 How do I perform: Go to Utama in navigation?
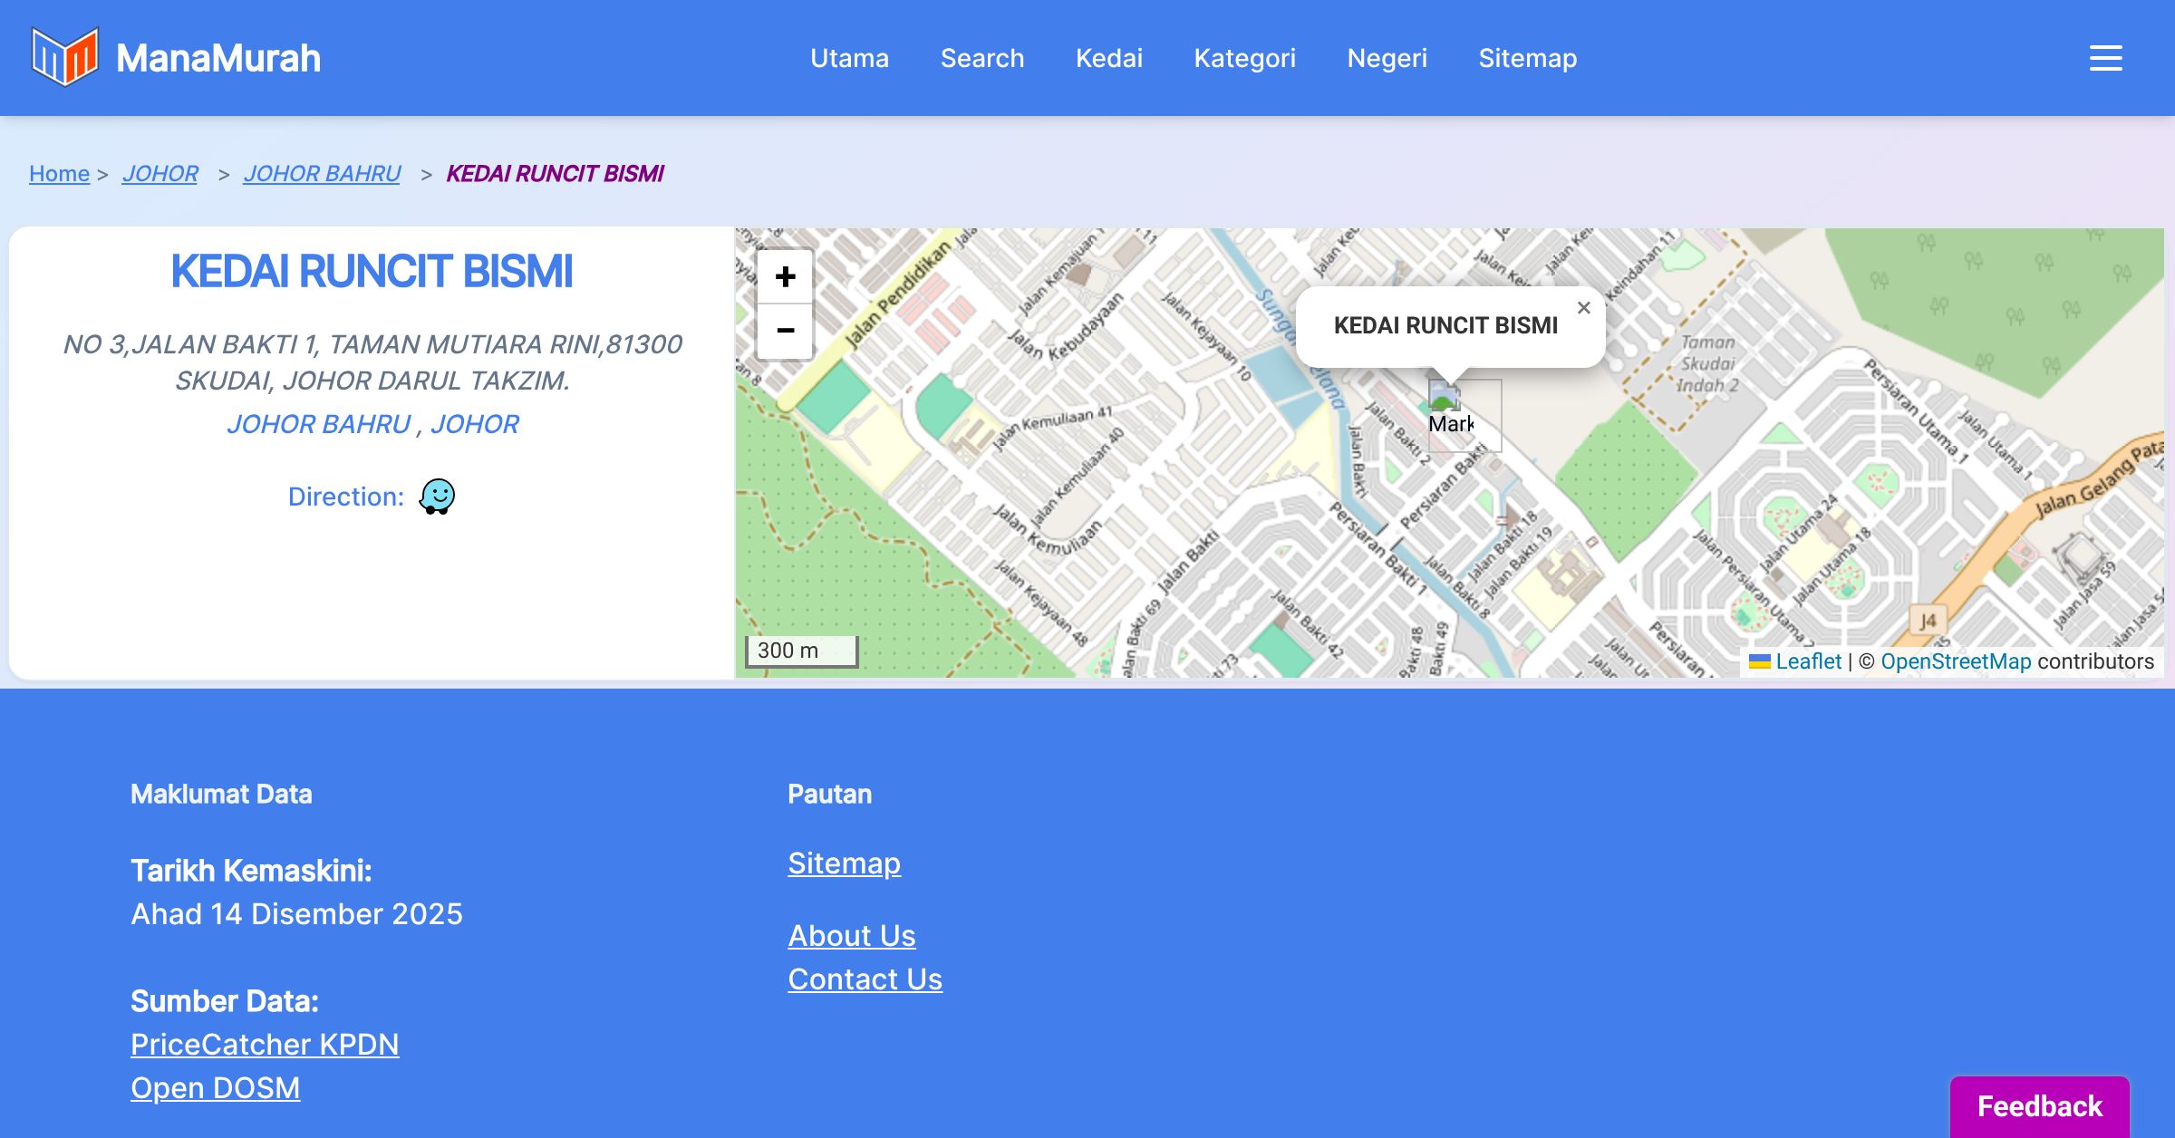849,58
